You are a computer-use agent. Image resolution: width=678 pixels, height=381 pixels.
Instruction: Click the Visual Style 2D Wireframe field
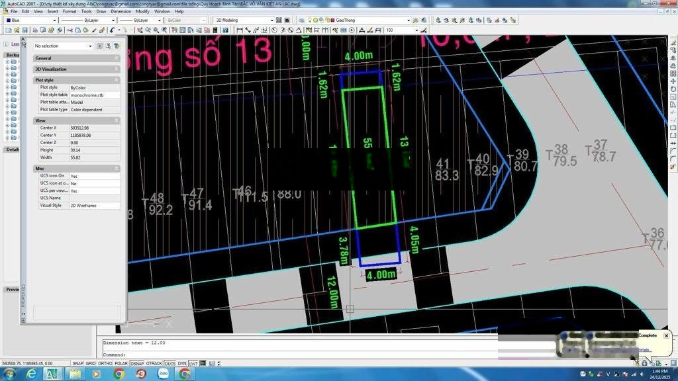tap(94, 206)
